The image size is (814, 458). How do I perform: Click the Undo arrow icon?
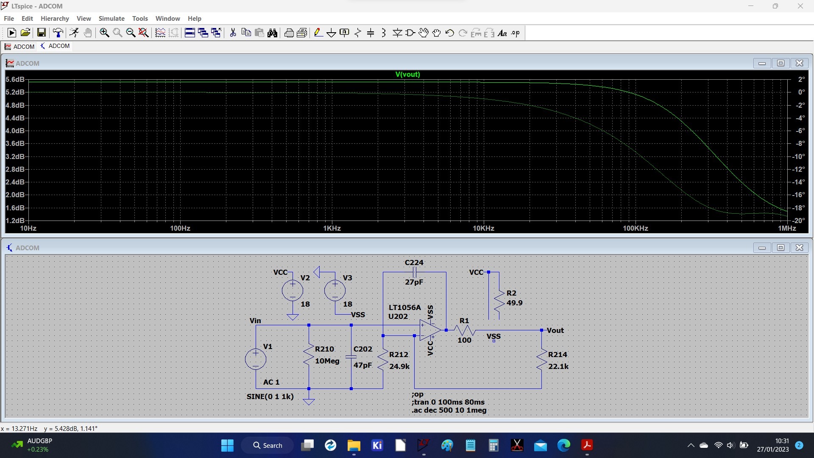450,33
